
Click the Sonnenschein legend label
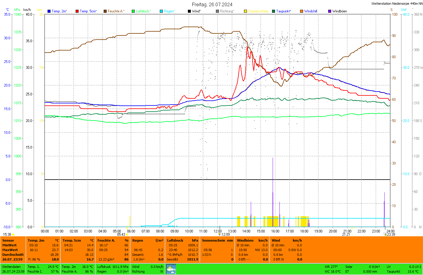coord(258,11)
